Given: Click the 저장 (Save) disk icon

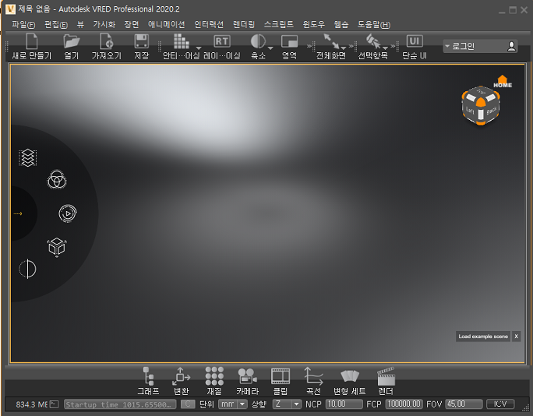Looking at the screenshot, I should [141, 42].
